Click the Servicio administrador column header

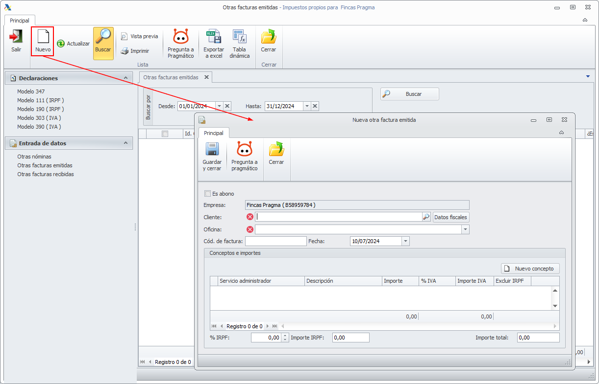pyautogui.click(x=262, y=281)
